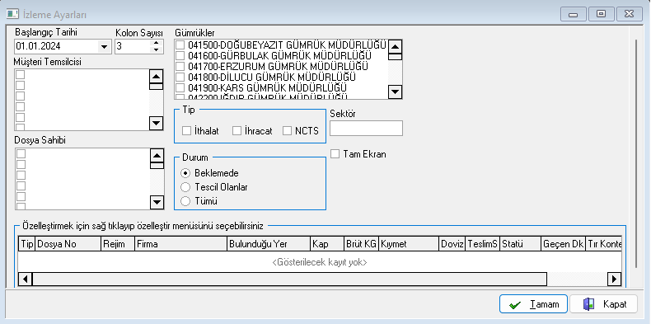Check first item in Müşteri Temsilcisi list
The width and height of the screenshot is (651, 324).
coord(21,75)
